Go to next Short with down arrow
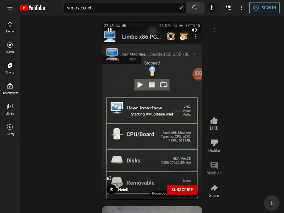 pos(272,203)
